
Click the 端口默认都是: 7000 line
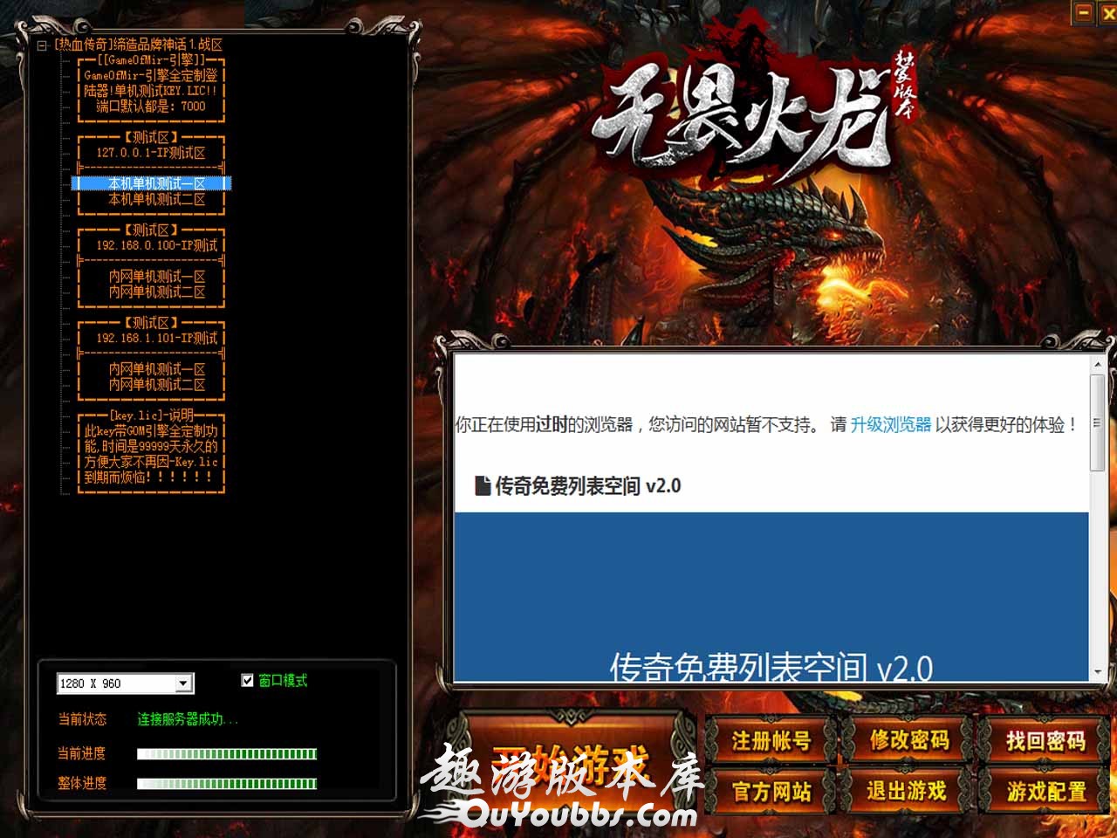pyautogui.click(x=151, y=106)
